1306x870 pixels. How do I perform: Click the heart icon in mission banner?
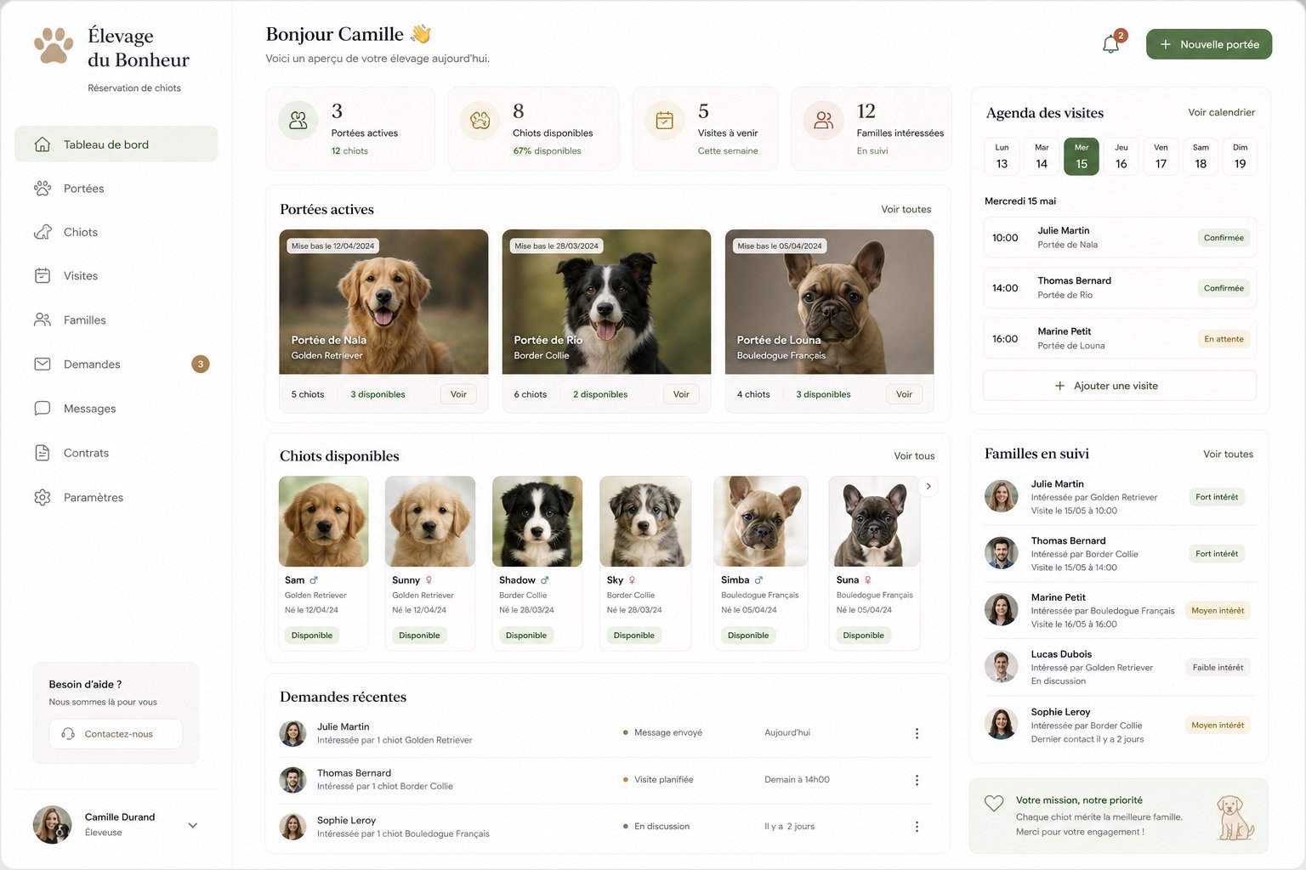point(993,803)
